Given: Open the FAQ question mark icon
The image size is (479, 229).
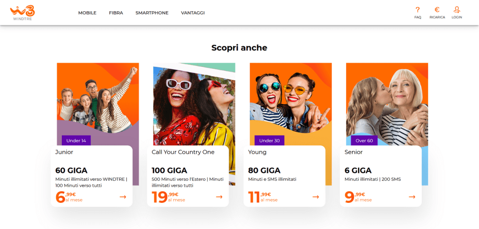Looking at the screenshot, I should pos(418,10).
